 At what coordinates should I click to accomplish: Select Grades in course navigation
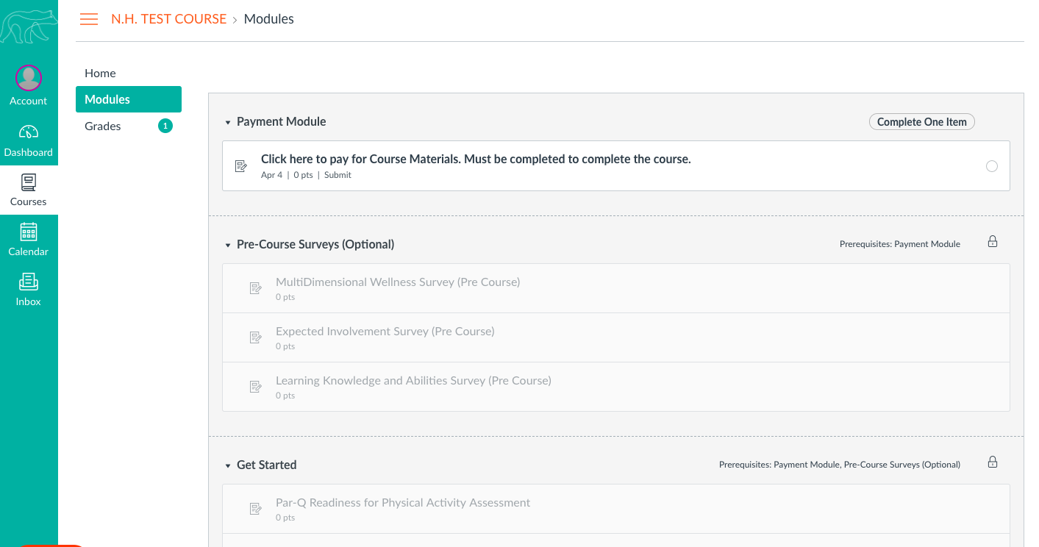[102, 126]
